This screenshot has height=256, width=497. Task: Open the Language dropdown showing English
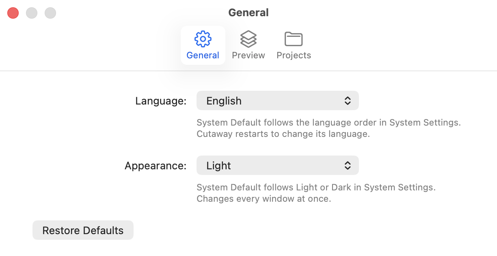pos(277,100)
